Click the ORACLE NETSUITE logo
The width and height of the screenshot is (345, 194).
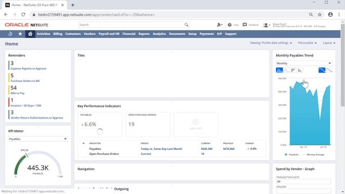pyautogui.click(x=26, y=25)
